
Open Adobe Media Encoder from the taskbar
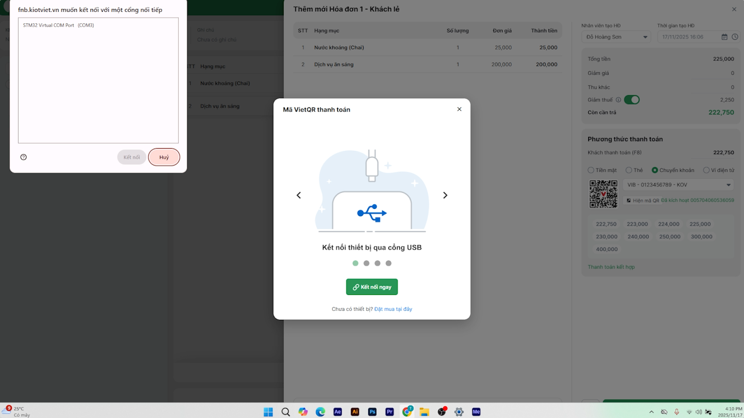point(476,412)
